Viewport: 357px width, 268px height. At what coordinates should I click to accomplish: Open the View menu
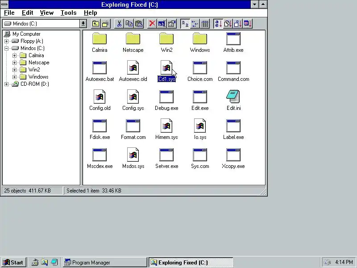click(47, 13)
